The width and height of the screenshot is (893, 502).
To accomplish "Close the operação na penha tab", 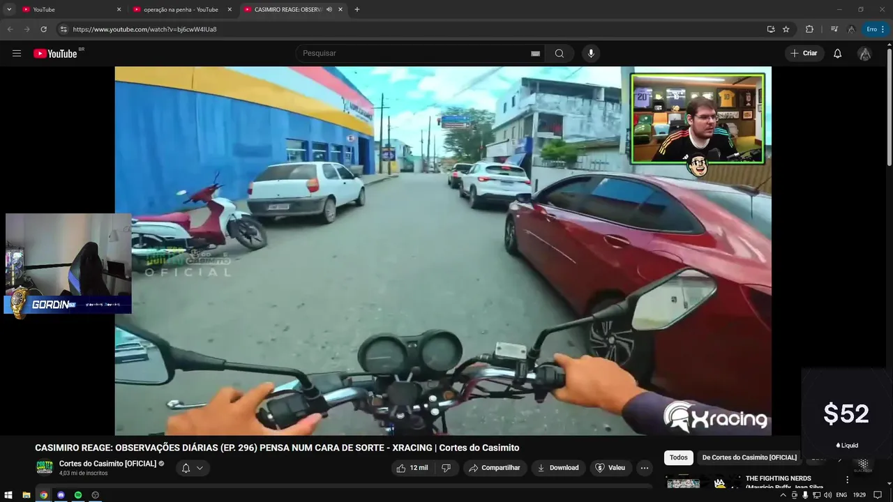I will (230, 10).
